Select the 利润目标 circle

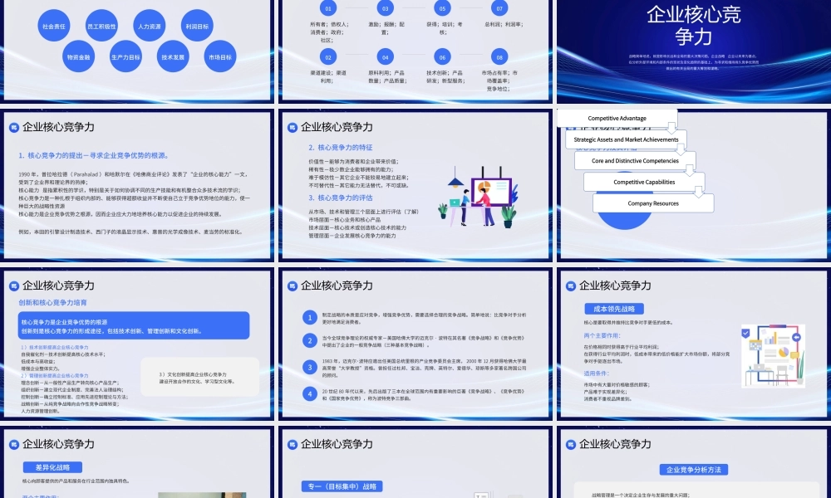click(x=197, y=26)
